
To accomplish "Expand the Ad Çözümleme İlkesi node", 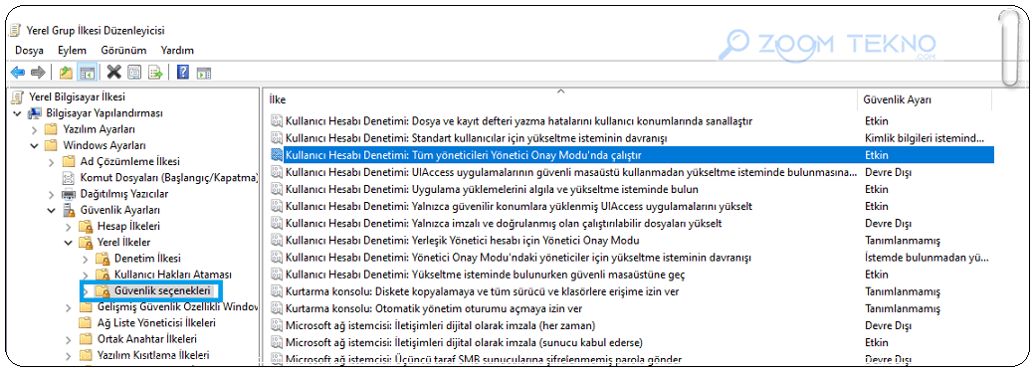I will coord(52,161).
